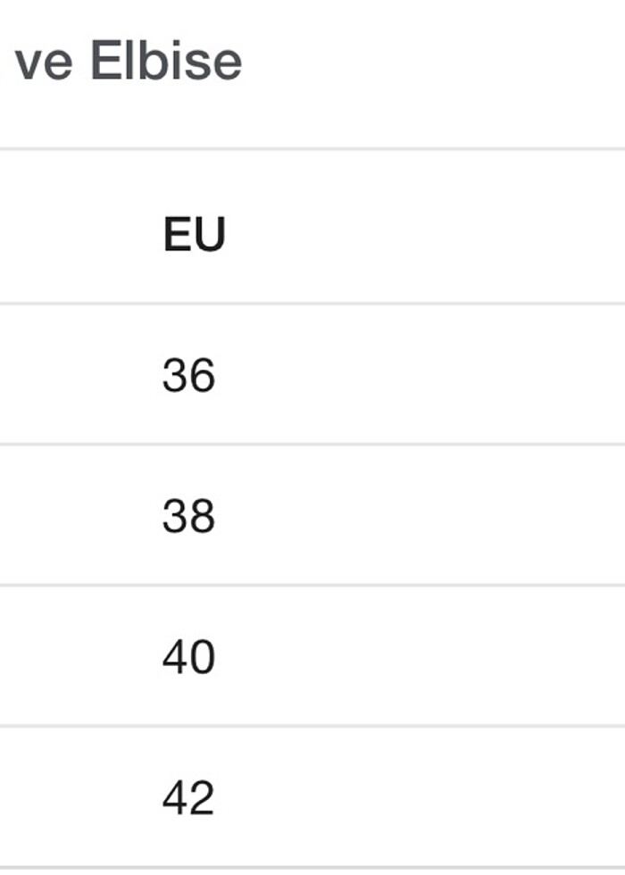Choose EU size 38

tap(188, 516)
